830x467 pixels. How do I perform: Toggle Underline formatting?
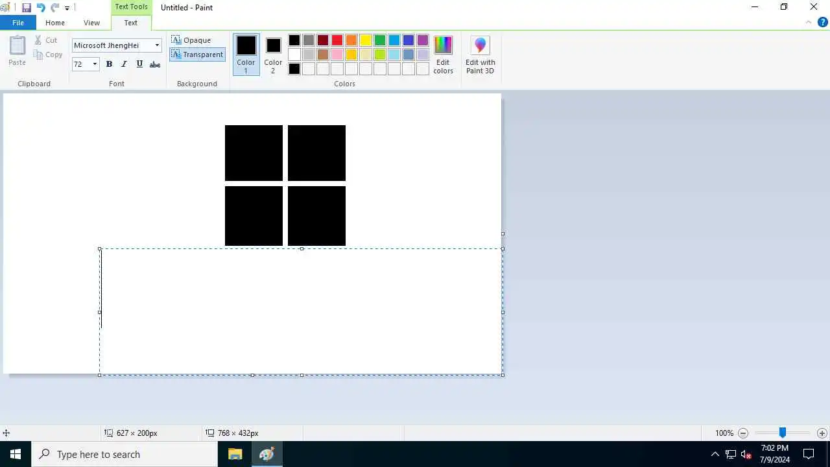click(x=139, y=64)
